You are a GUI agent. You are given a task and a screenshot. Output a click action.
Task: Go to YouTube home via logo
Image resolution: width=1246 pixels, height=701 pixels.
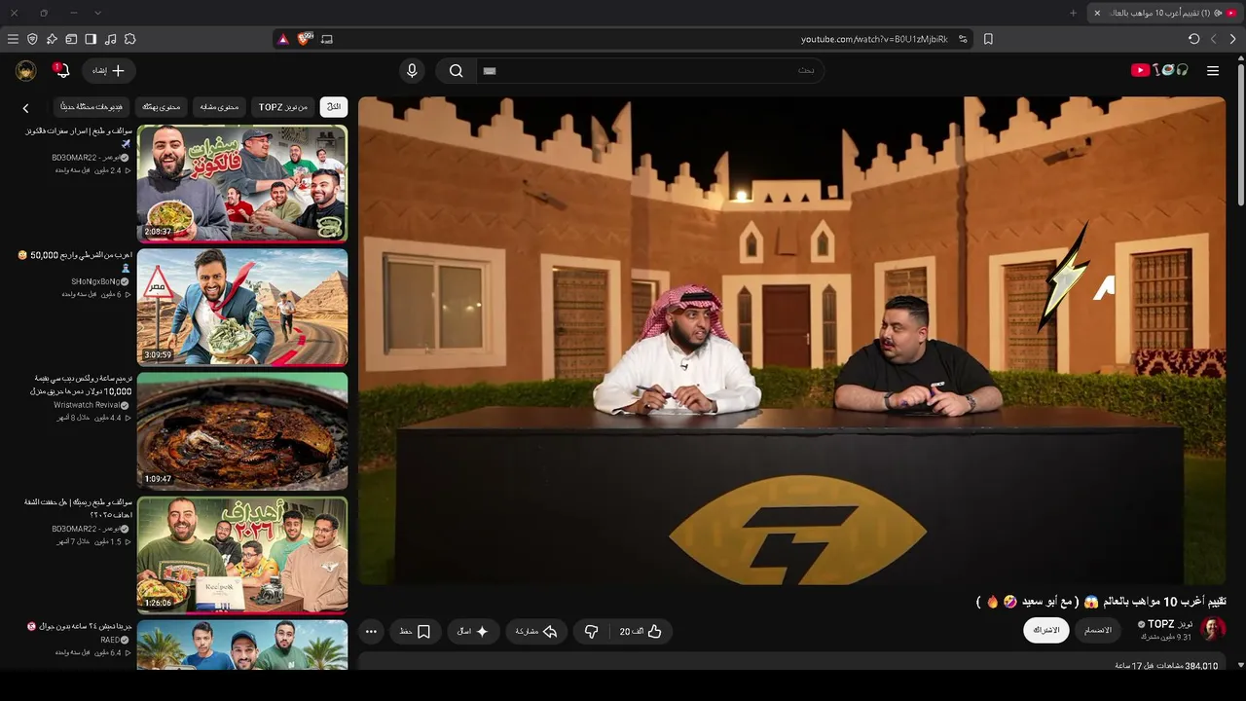tap(1159, 70)
